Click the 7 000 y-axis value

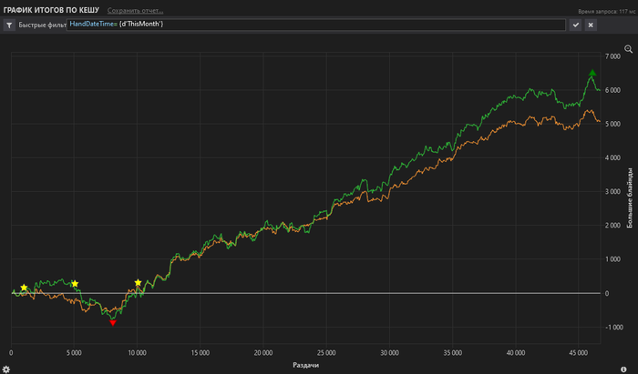[612, 56]
